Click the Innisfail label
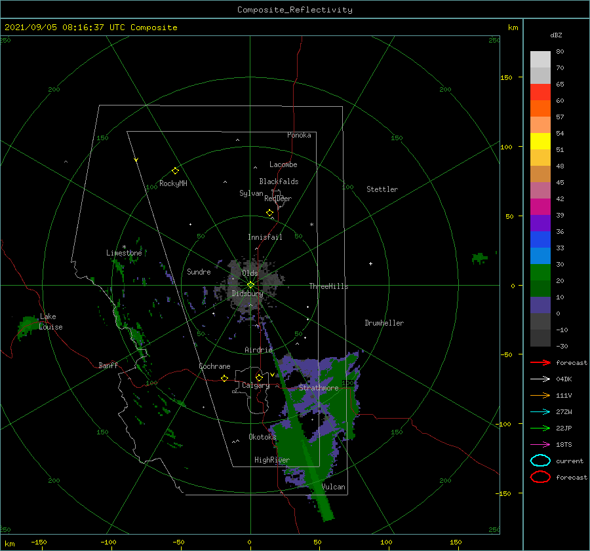The width and height of the screenshot is (590, 551). [265, 237]
